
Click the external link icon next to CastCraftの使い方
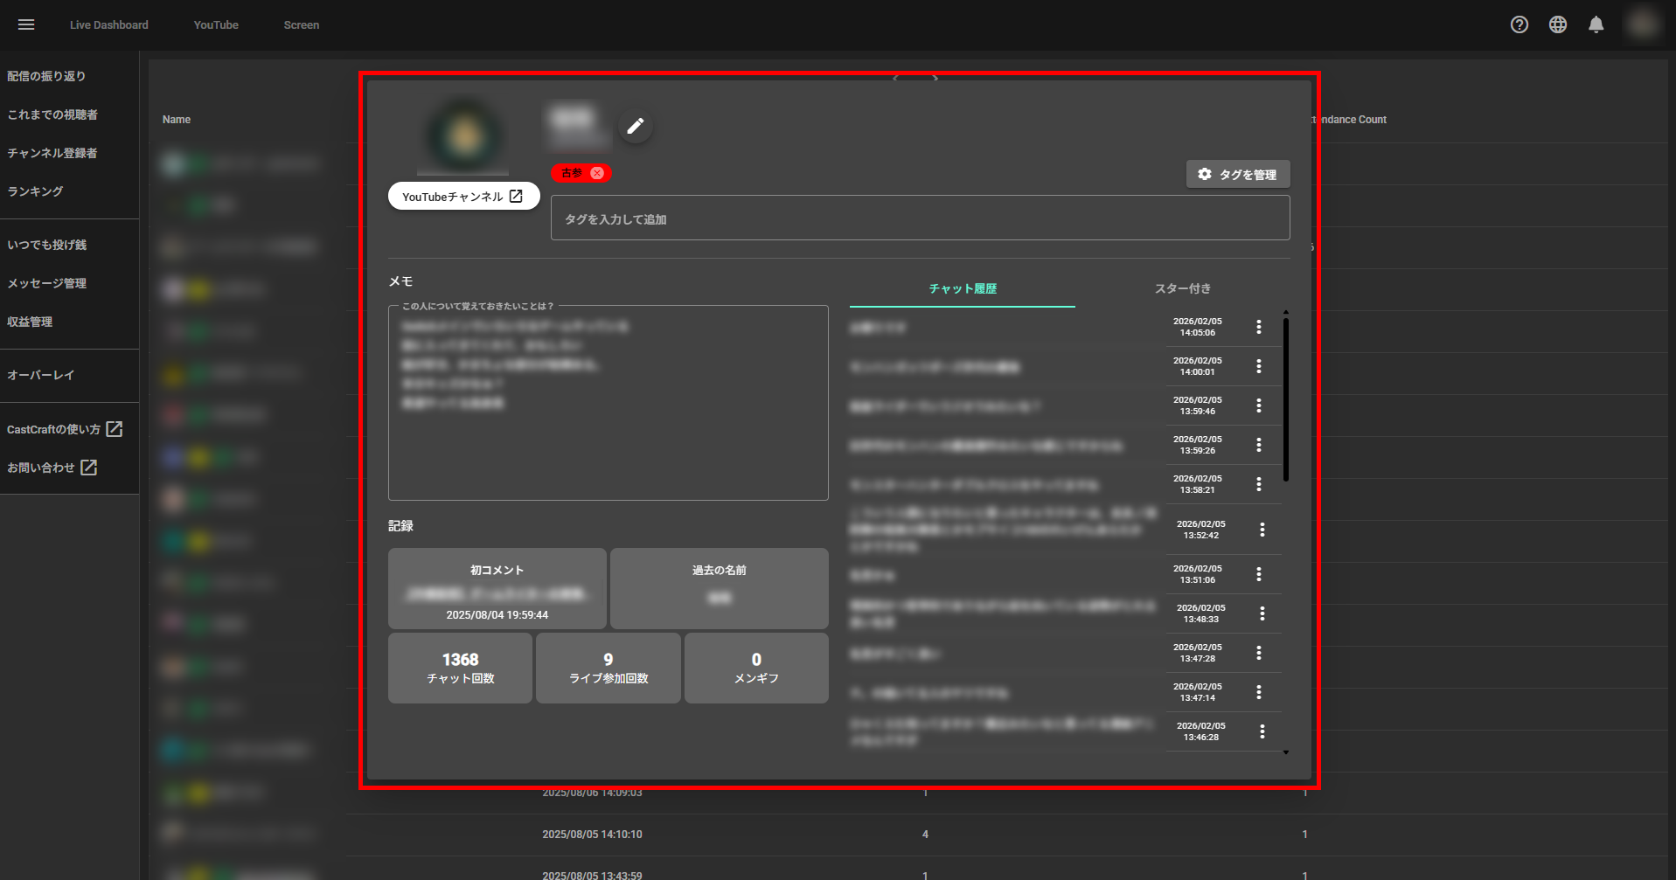tap(115, 428)
